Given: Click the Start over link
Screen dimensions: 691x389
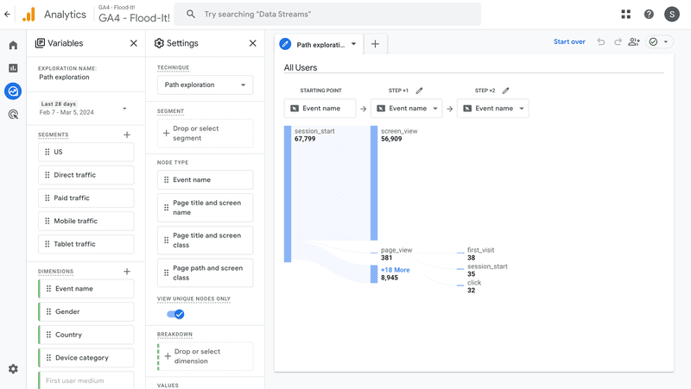Looking at the screenshot, I should click(x=569, y=42).
